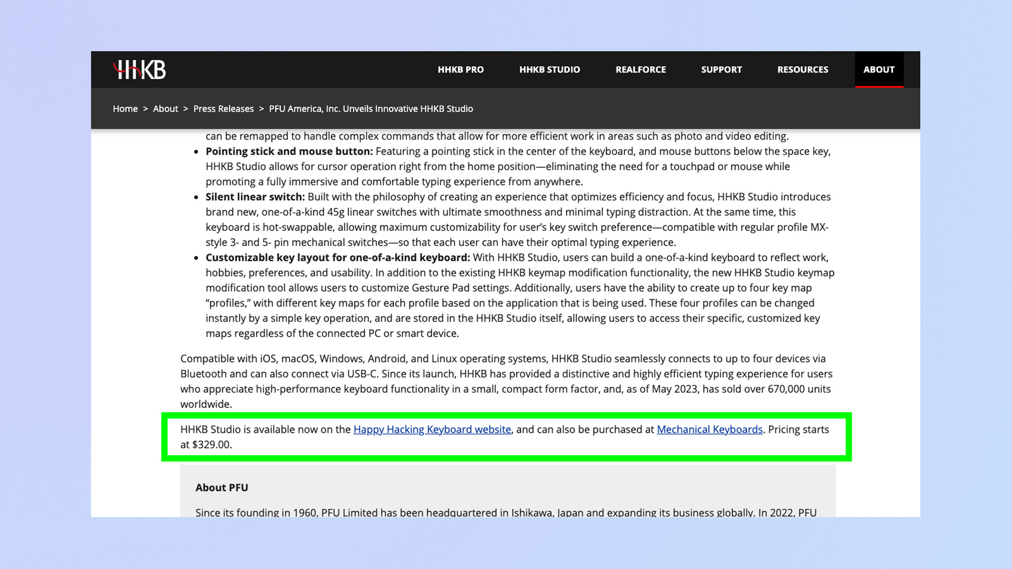
Task: Go back to Press Releases breadcrumb
Action: pos(223,109)
